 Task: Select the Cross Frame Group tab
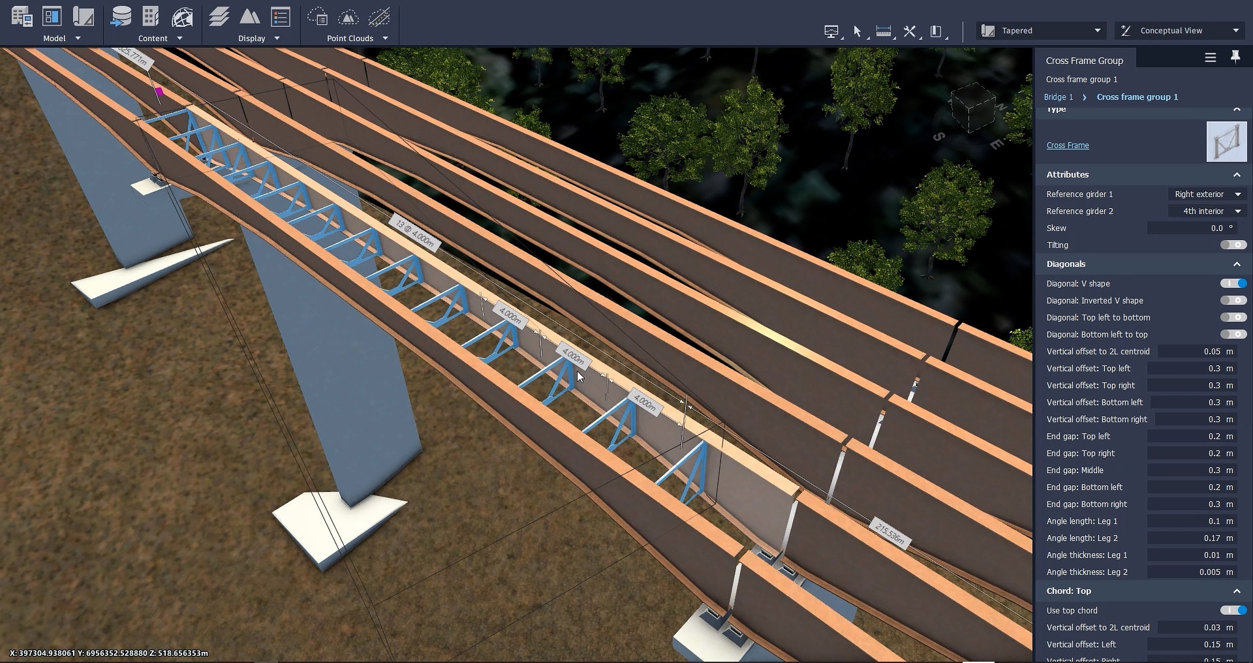[1085, 60]
